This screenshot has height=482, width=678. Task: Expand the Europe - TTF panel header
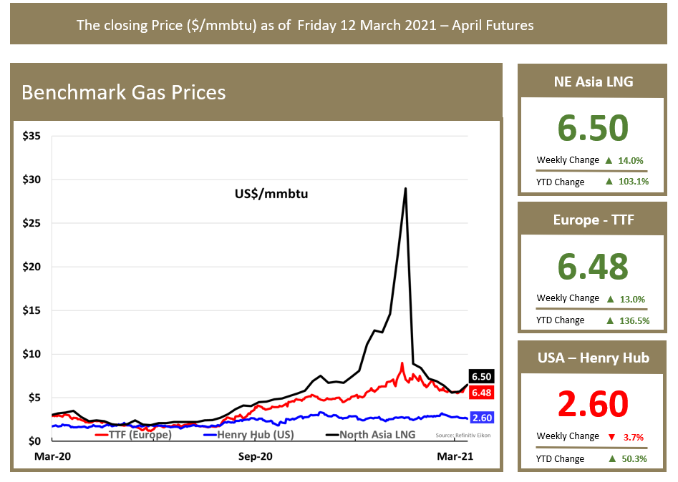click(x=592, y=220)
